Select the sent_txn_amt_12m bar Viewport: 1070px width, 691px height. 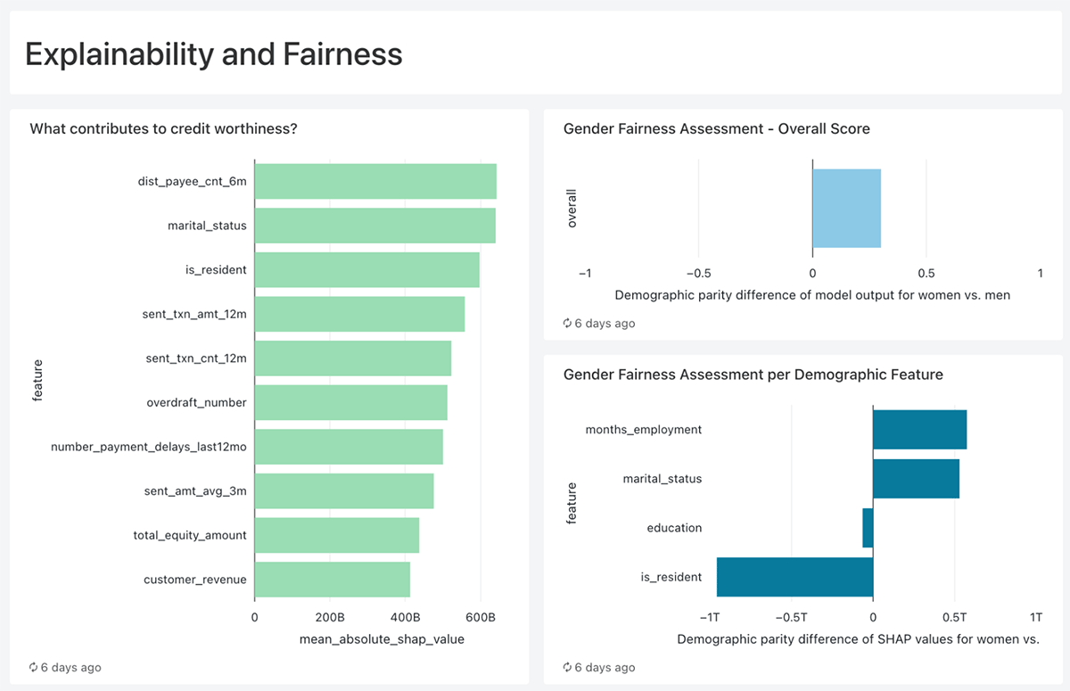click(x=359, y=314)
